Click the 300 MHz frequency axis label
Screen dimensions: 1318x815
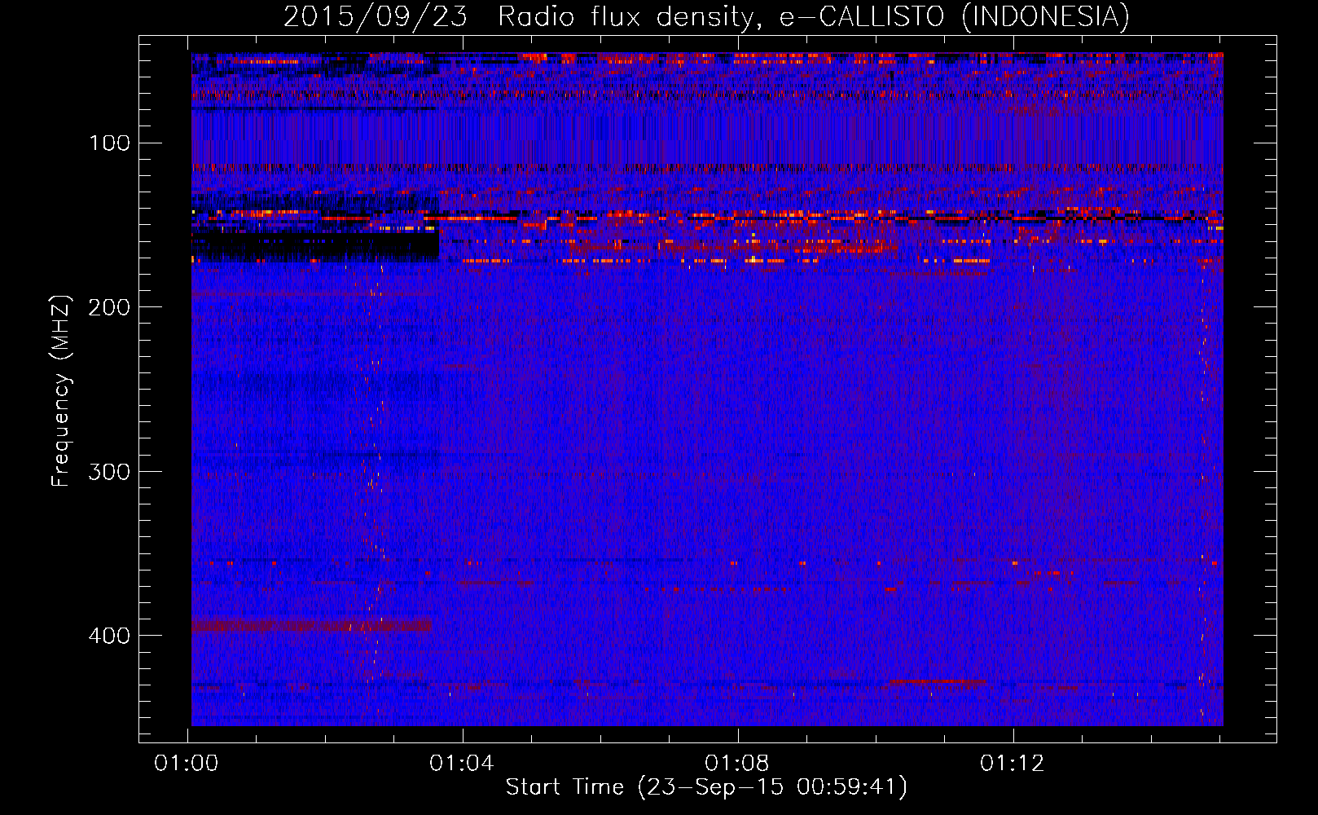click(x=109, y=472)
